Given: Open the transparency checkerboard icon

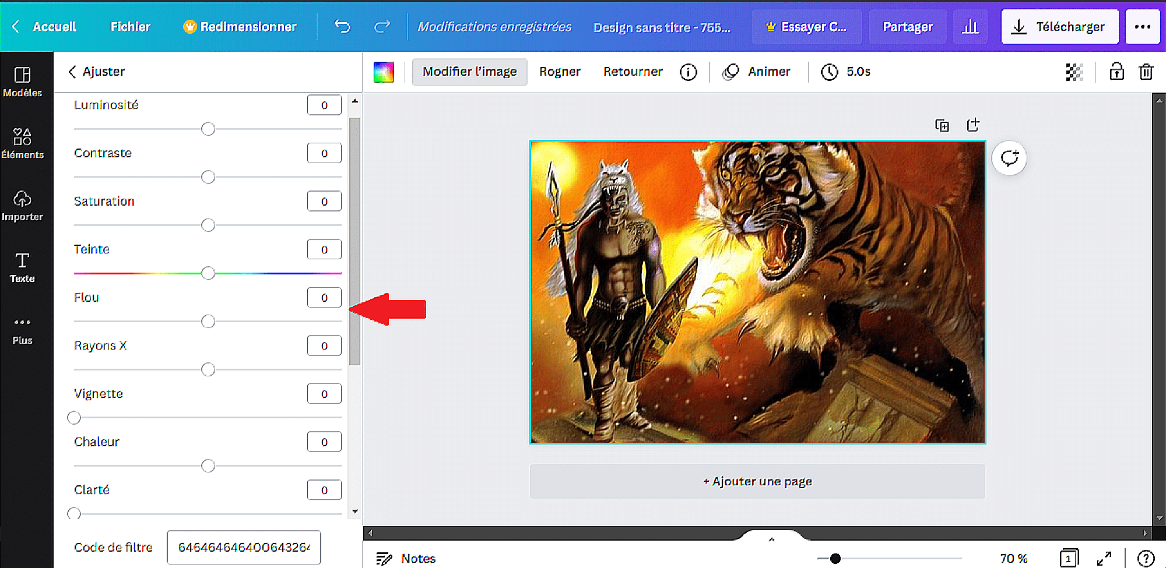Looking at the screenshot, I should (1074, 72).
